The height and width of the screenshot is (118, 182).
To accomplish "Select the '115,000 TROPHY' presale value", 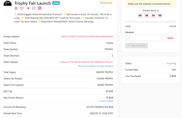I will tap(105, 78).
